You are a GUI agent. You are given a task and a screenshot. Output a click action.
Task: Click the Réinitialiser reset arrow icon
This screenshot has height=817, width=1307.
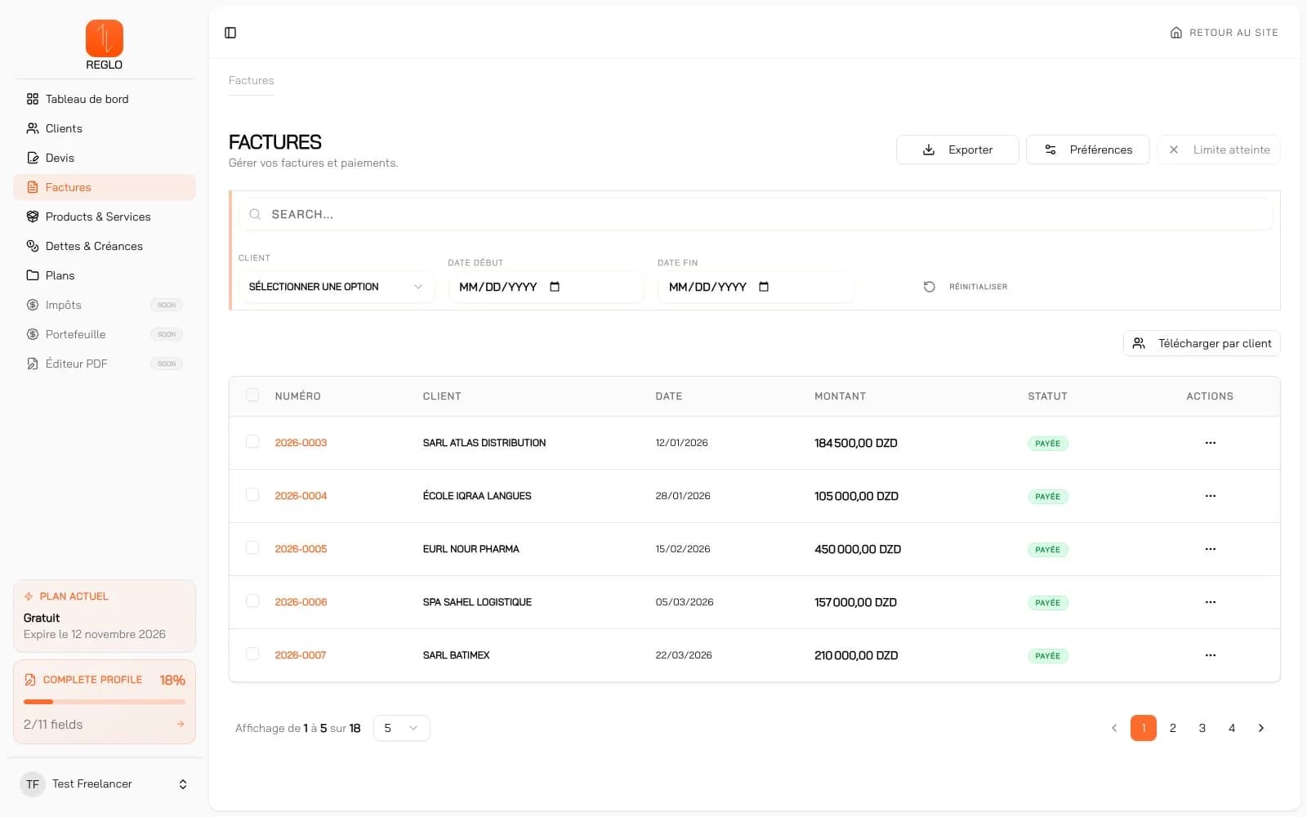pos(929,287)
